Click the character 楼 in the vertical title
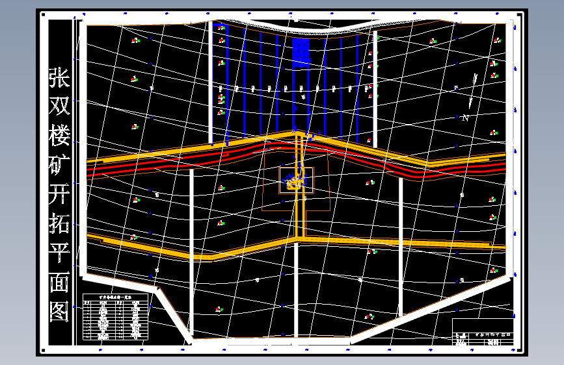564x365 pixels. (x=59, y=136)
